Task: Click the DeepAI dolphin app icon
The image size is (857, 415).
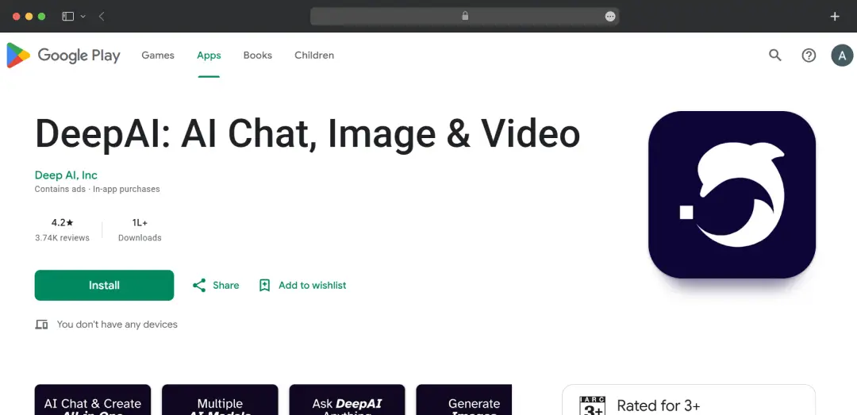Action: pos(732,194)
